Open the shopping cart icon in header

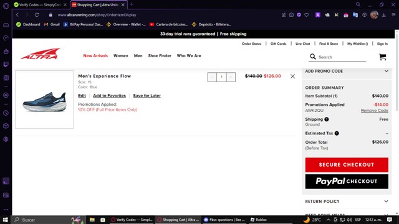click(382, 57)
